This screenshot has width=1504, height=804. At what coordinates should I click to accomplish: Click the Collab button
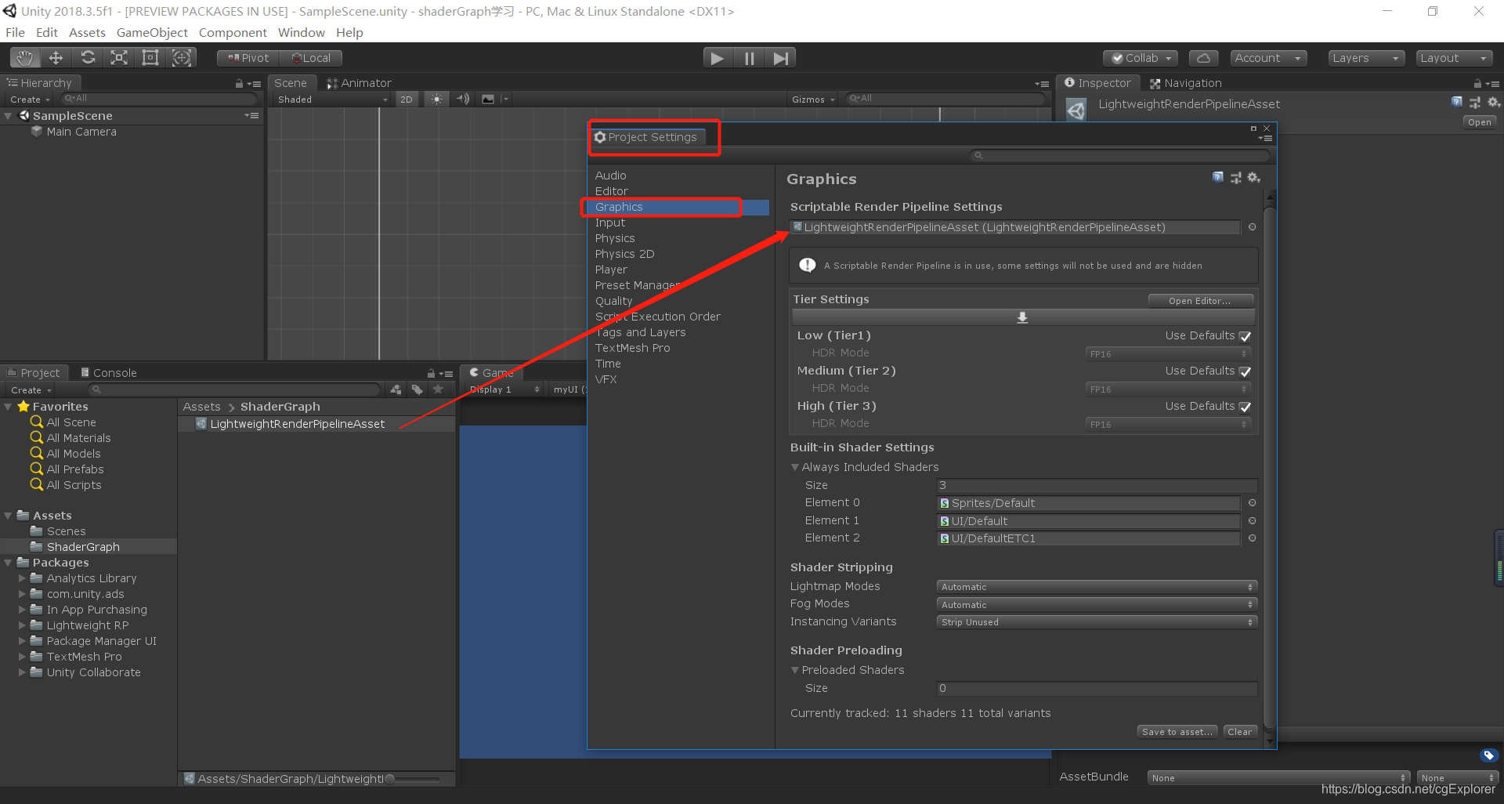pyautogui.click(x=1141, y=58)
